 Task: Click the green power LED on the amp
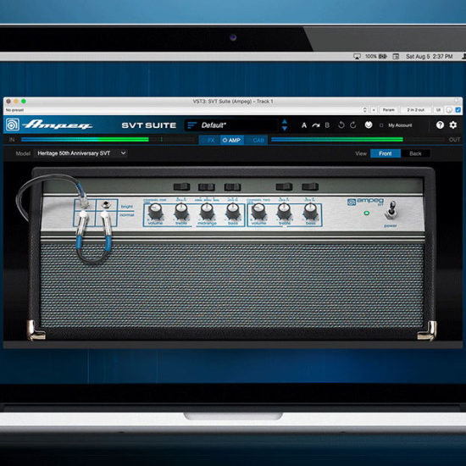pos(366,213)
